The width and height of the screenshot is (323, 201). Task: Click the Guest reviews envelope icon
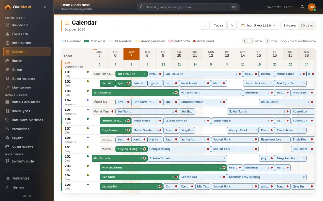(x=8, y=147)
